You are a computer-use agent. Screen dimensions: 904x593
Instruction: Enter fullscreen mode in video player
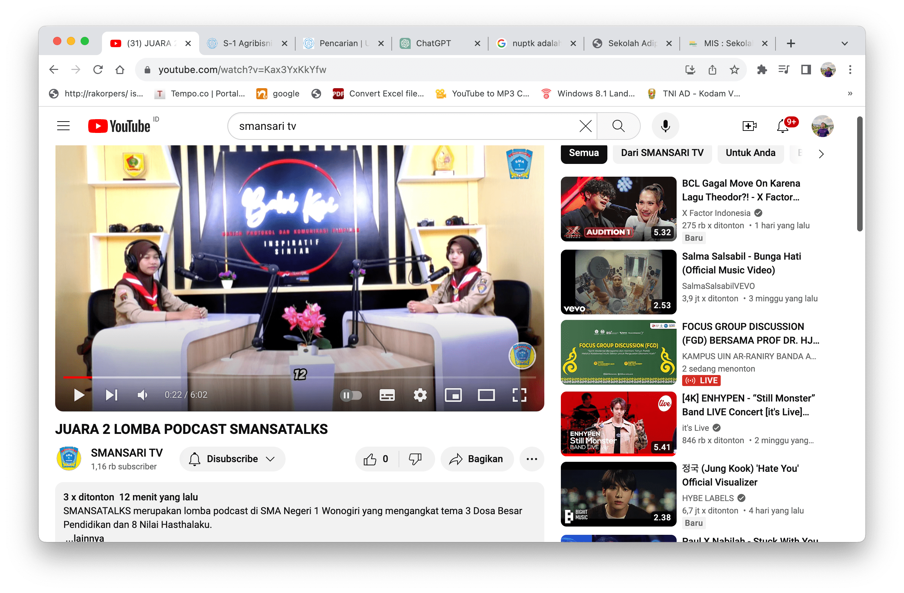[x=519, y=395]
